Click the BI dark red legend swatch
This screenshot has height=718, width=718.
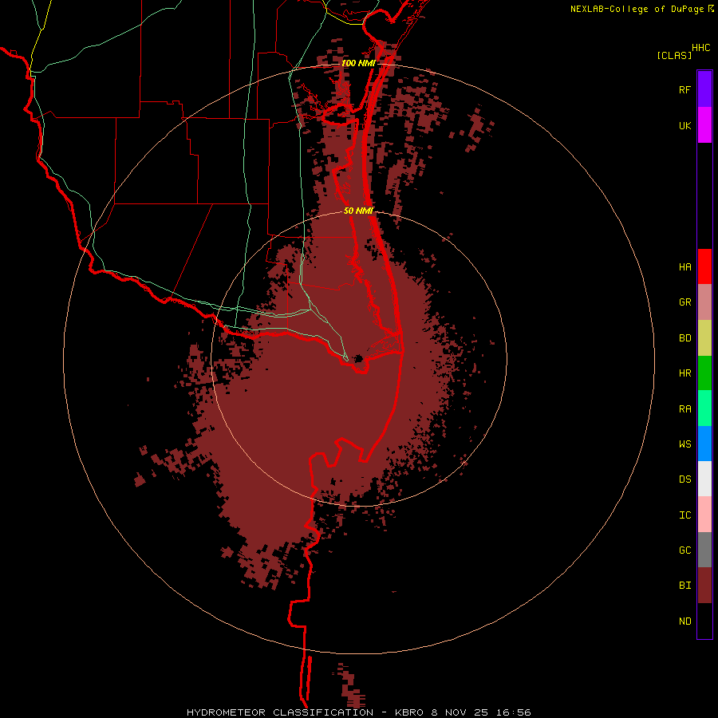(704, 586)
